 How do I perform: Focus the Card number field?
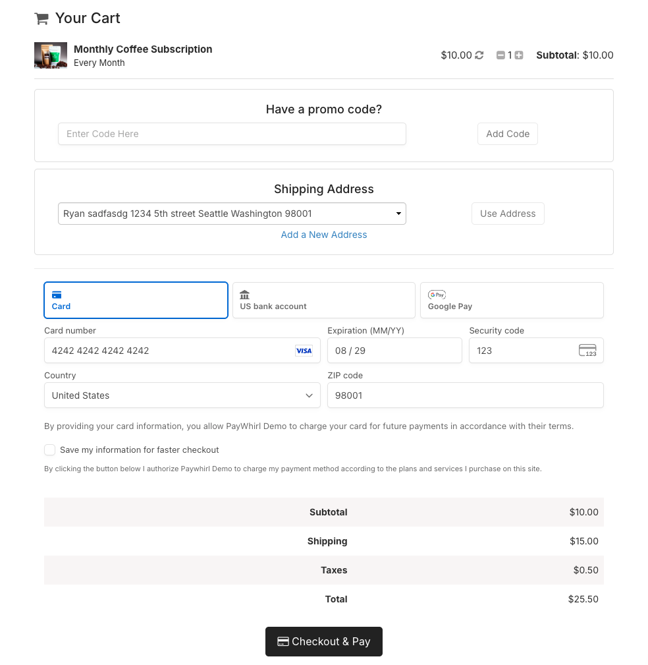[x=182, y=351]
